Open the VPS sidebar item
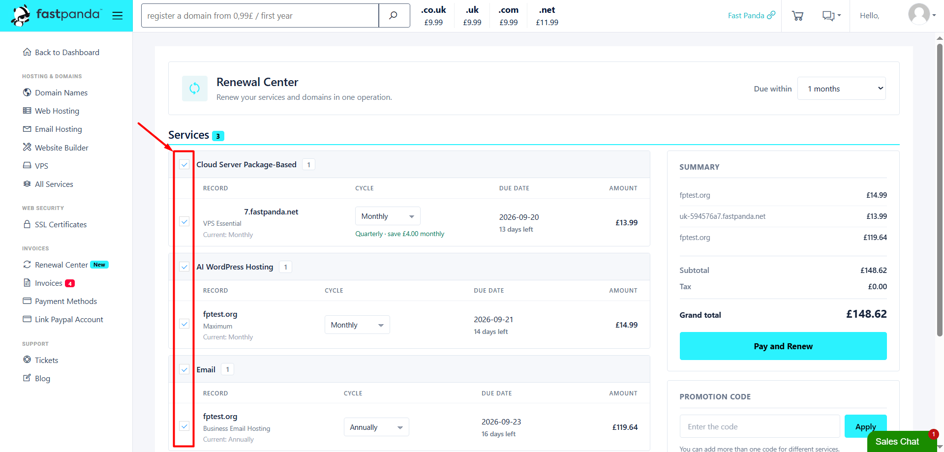The image size is (944, 452). coord(41,166)
